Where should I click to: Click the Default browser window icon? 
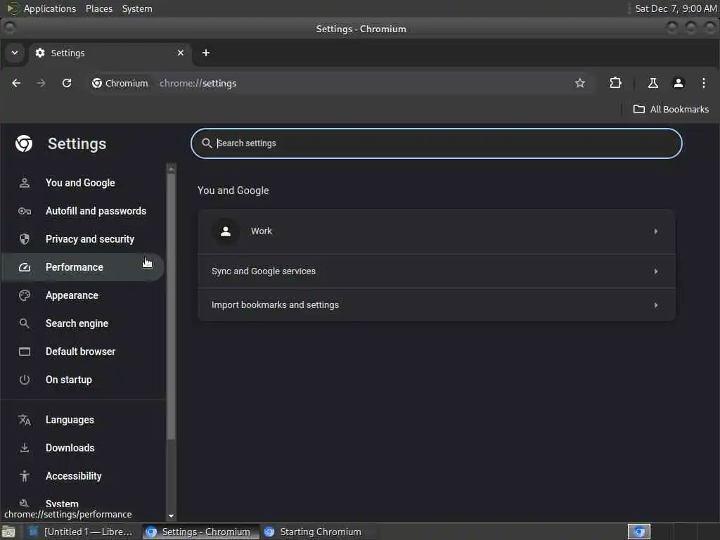pyautogui.click(x=25, y=352)
